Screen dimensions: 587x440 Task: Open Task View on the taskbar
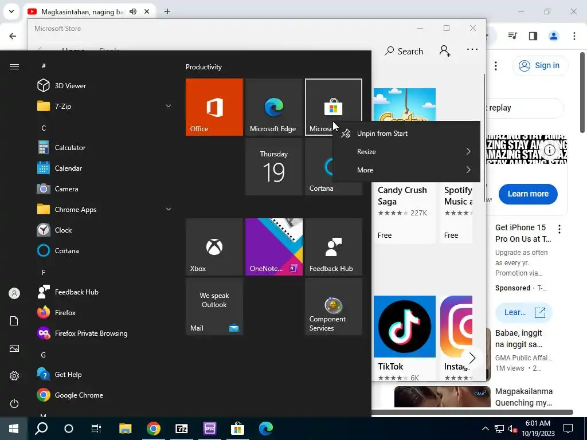pos(96,429)
